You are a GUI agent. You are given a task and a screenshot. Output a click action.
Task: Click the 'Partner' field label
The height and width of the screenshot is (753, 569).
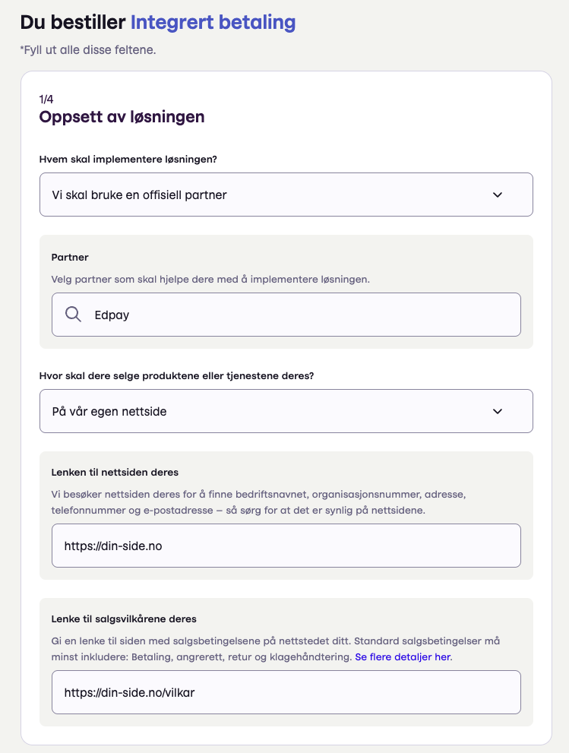tap(70, 258)
